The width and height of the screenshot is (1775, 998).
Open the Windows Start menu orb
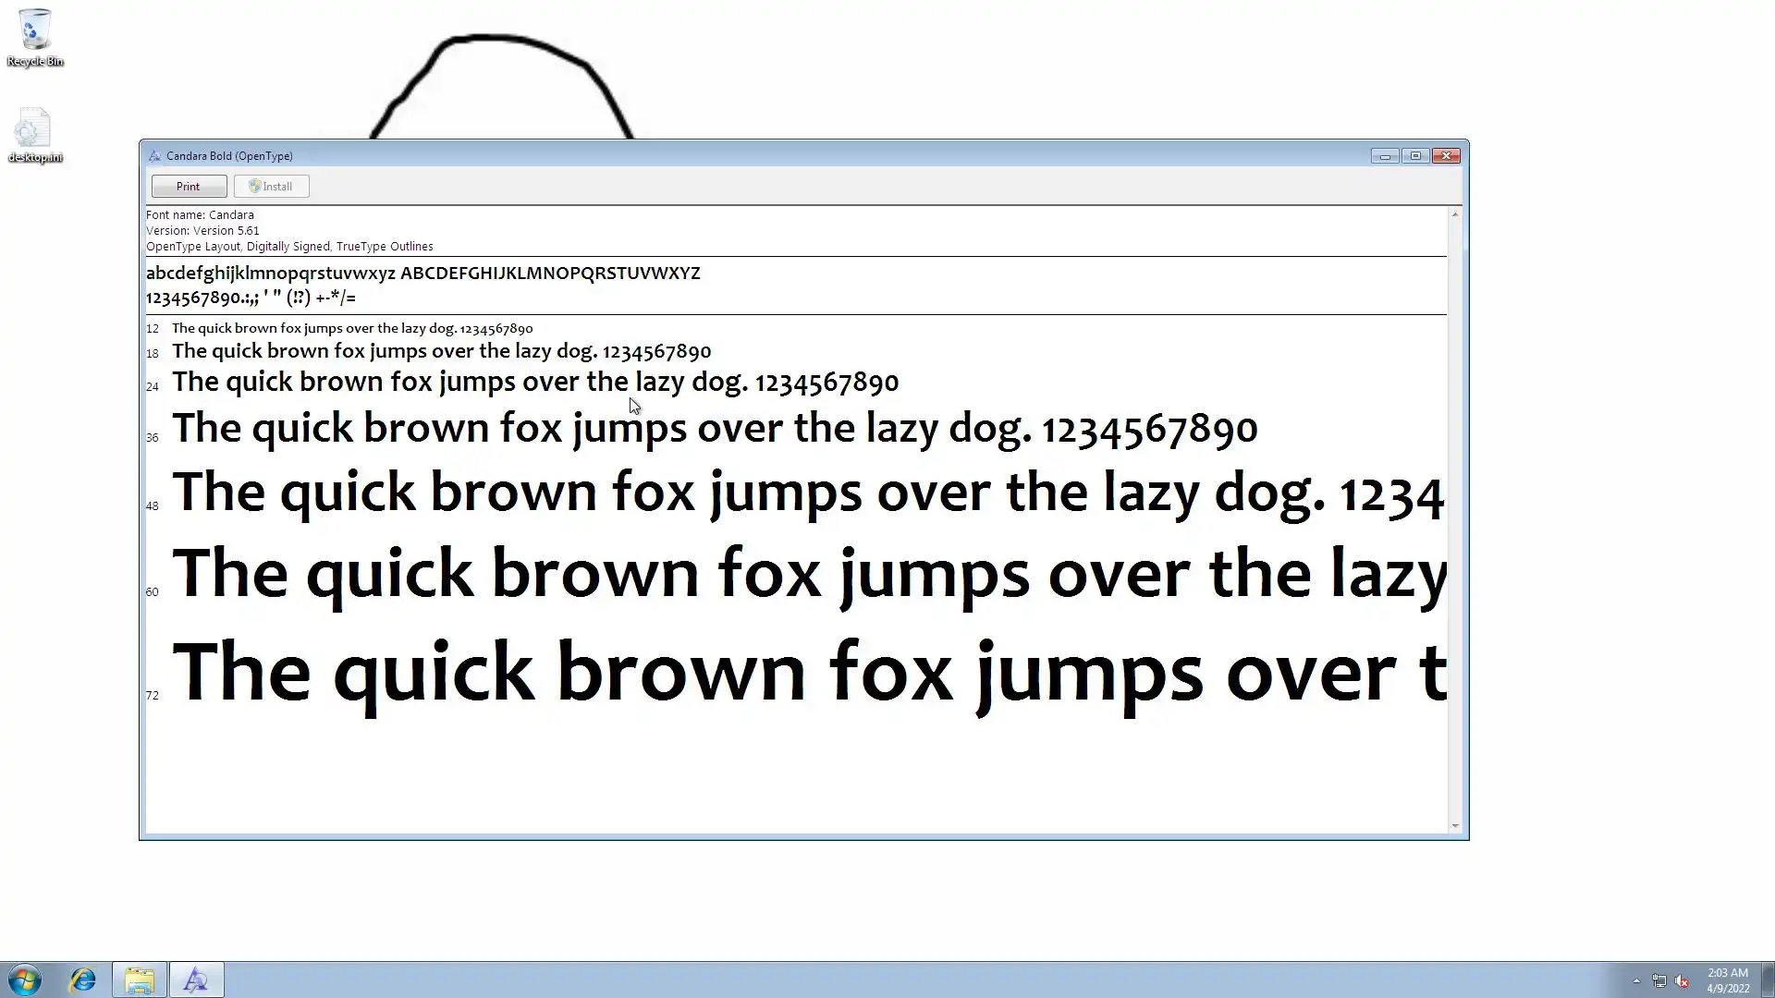tap(25, 980)
